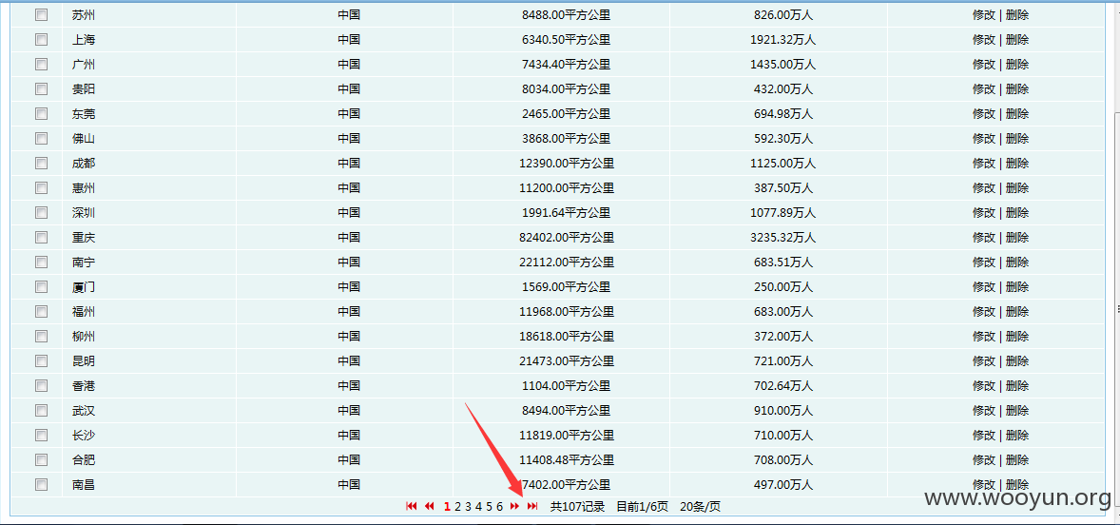1120x525 pixels.
Task: Open page 2 of the records
Action: (x=457, y=506)
